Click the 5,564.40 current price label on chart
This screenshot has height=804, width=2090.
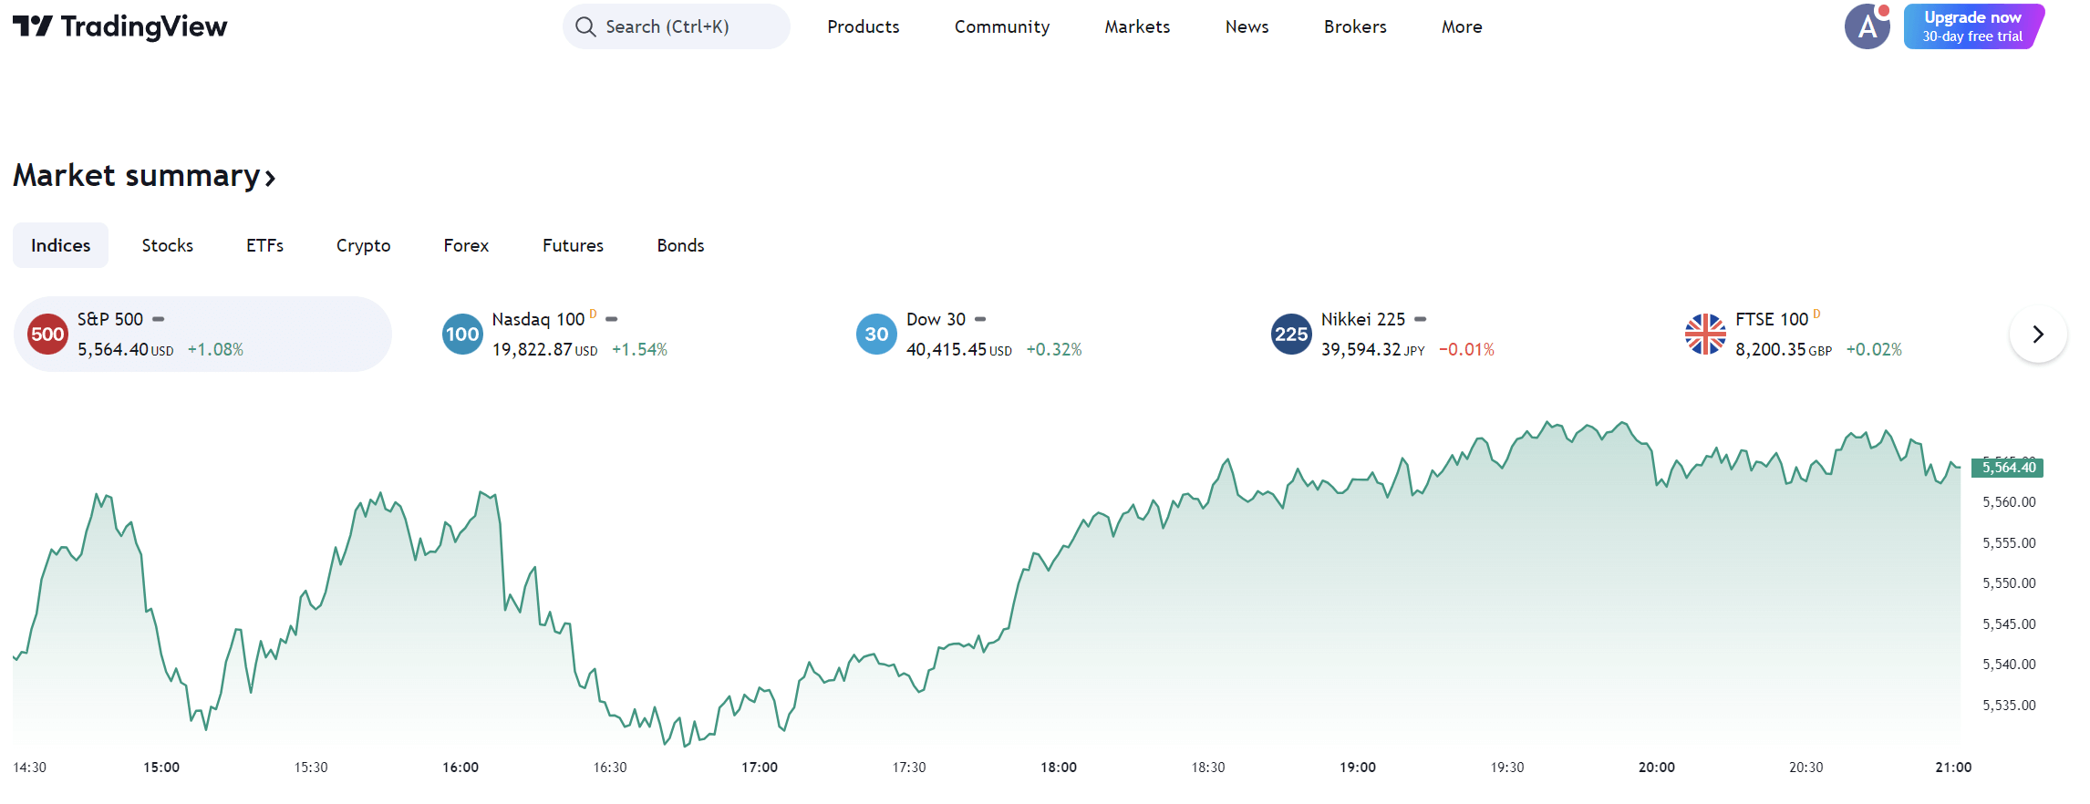(x=2007, y=468)
